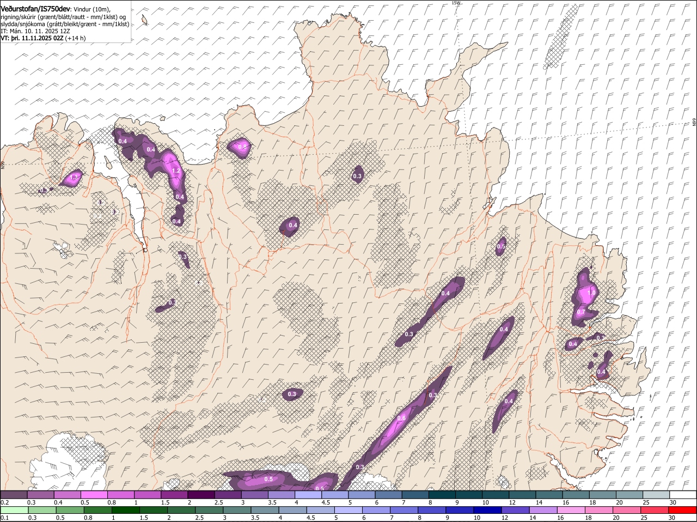This screenshot has width=697, height=522.
Task: Select the 1–1.5 darkest green swatch in the lower scale
Action: click(x=125, y=510)
